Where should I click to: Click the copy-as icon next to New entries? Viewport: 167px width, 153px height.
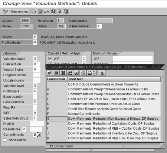[x=33, y=11]
